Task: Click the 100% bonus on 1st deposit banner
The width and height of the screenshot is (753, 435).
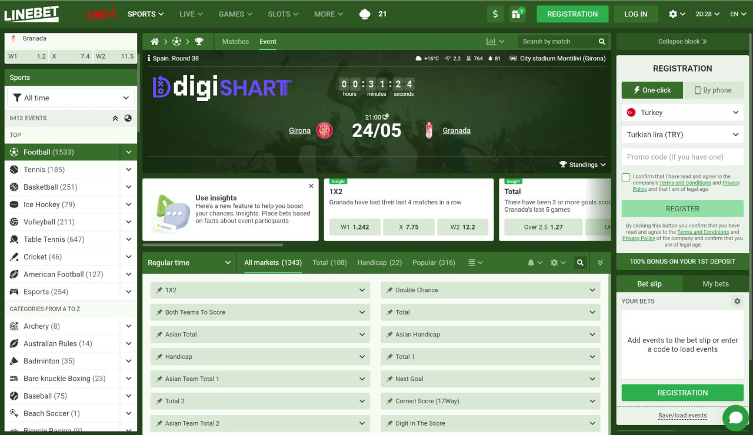Action: [682, 262]
